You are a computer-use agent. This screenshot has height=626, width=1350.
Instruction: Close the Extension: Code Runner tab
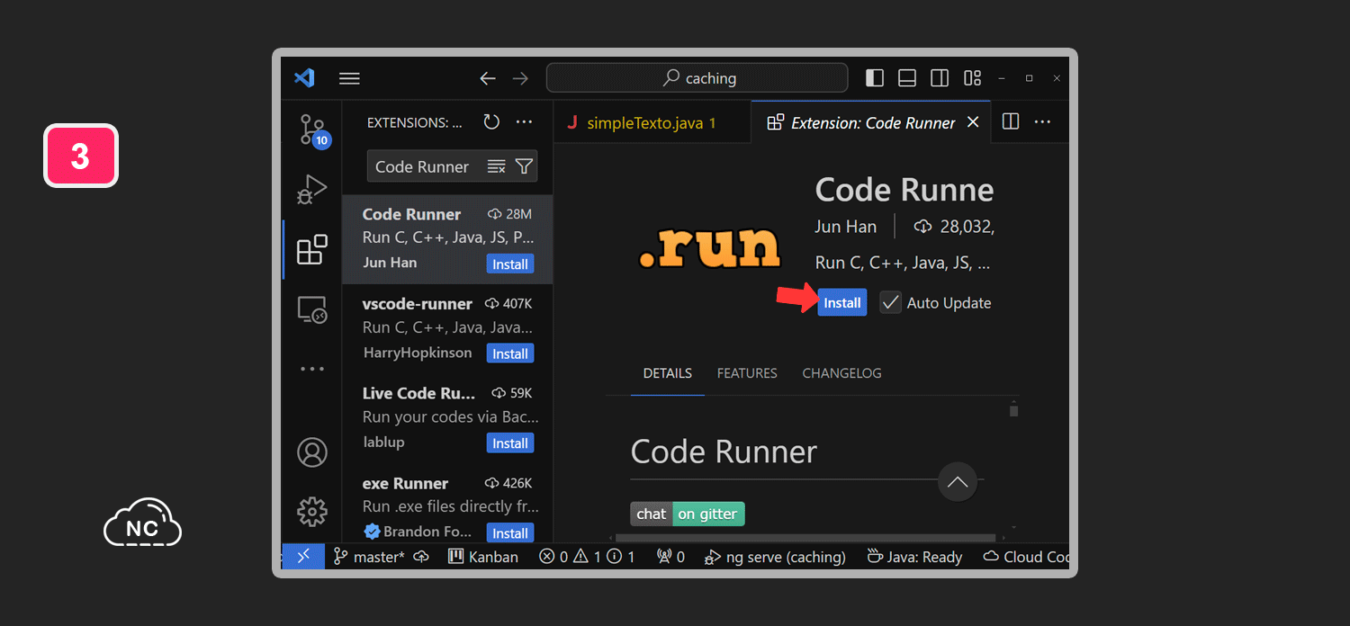tap(973, 122)
